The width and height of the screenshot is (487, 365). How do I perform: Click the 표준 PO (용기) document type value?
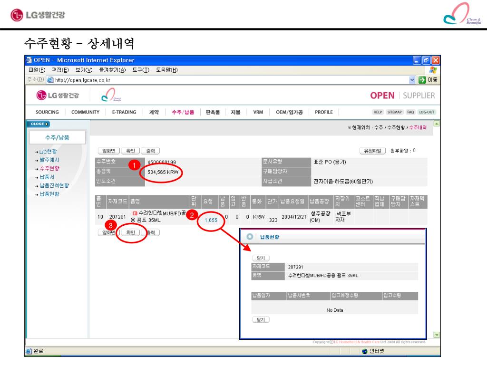click(x=330, y=162)
